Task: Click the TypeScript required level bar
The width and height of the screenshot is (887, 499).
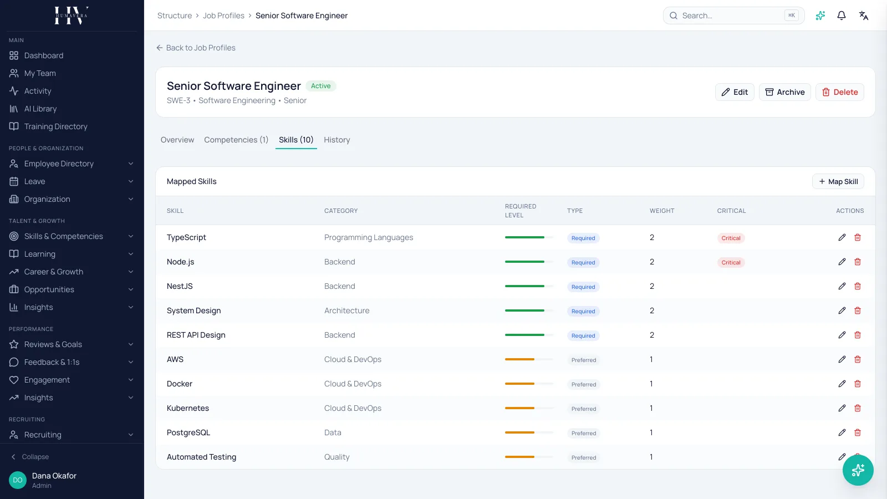Action: coord(529,237)
